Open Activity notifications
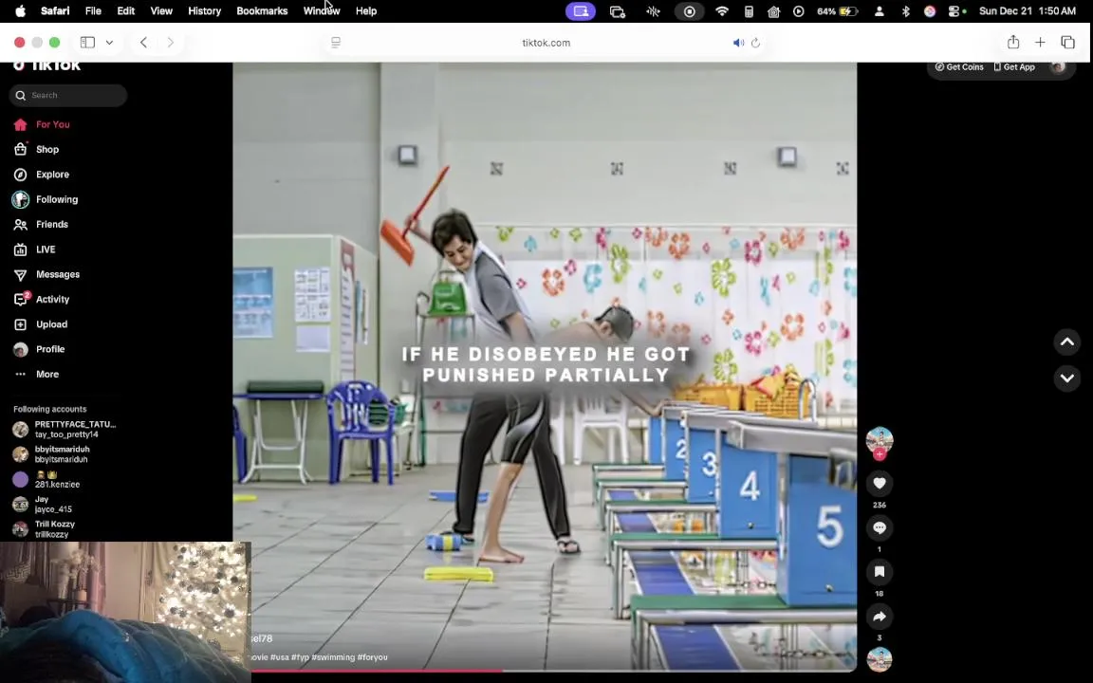 coord(42,300)
